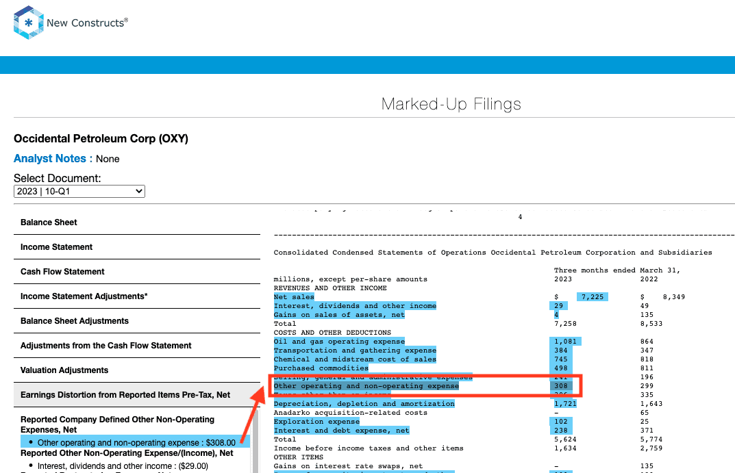Screen dimensions: 735x473
Task: Click the highlighted Purchased commodities line
Action: click(x=321, y=368)
